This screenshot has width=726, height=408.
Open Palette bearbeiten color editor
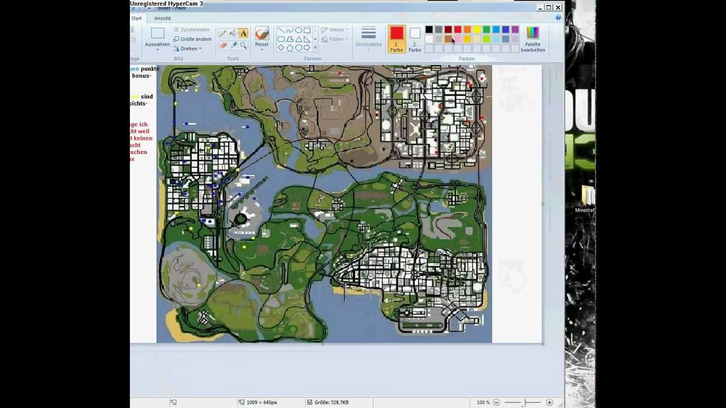pos(533,40)
